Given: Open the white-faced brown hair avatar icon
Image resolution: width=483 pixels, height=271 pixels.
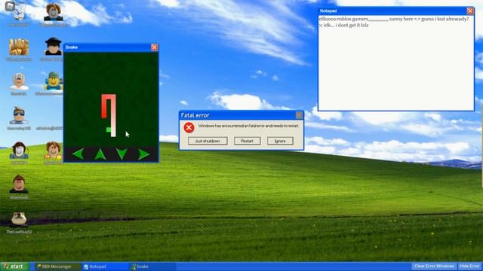Looking at the screenshot, I should click(19, 152).
